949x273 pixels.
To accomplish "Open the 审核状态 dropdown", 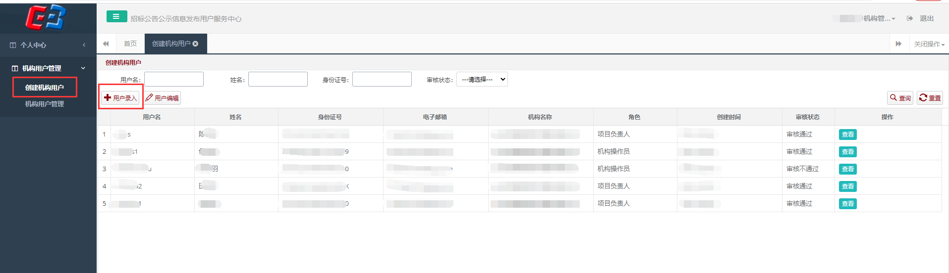I will pos(482,79).
